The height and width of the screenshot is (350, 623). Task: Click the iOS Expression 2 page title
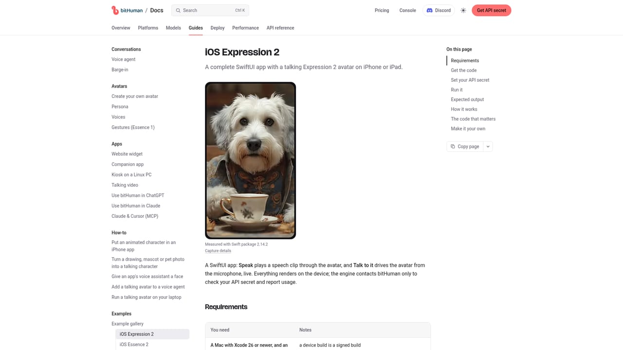point(242,52)
